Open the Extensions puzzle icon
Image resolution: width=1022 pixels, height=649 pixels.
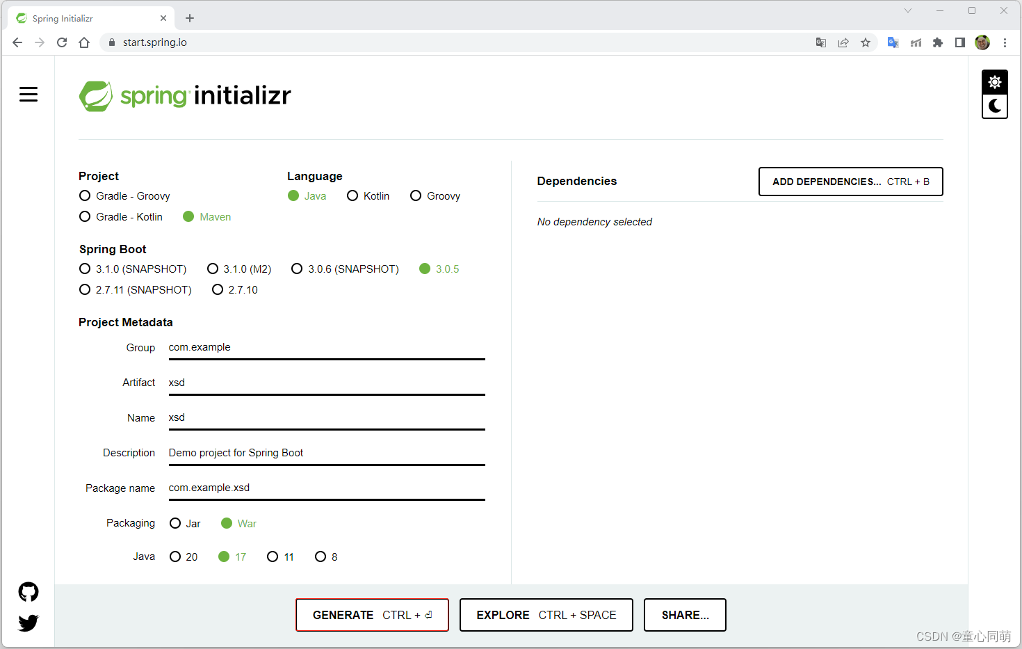(x=938, y=42)
